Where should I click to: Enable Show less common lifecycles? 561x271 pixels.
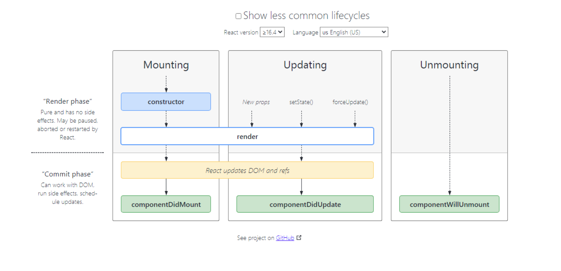pos(238,16)
